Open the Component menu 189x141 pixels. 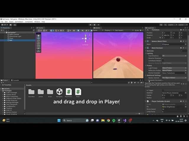point(29,22)
